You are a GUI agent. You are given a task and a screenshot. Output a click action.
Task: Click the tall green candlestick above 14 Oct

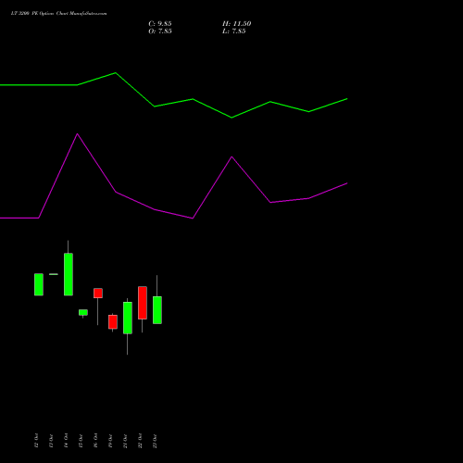pos(69,274)
